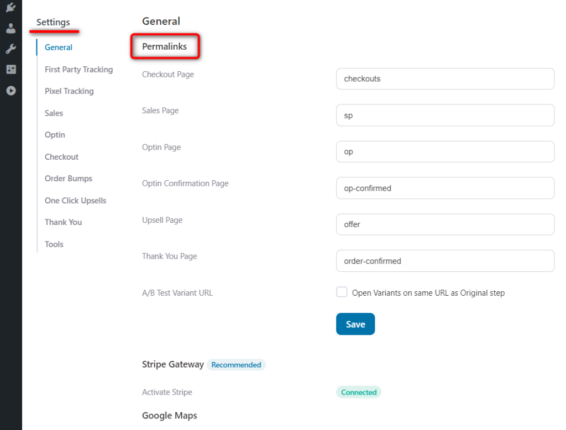Open the Plugins icon in the sidebar

(11, 8)
